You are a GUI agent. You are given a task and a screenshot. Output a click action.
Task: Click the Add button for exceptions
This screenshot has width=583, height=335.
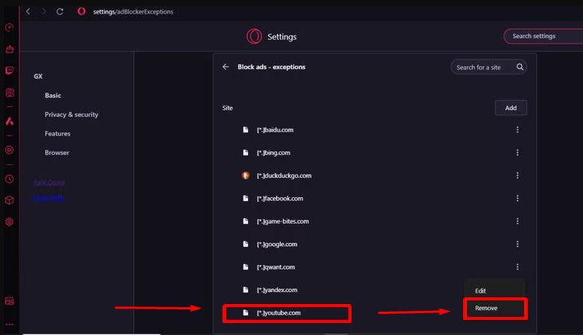pos(511,108)
